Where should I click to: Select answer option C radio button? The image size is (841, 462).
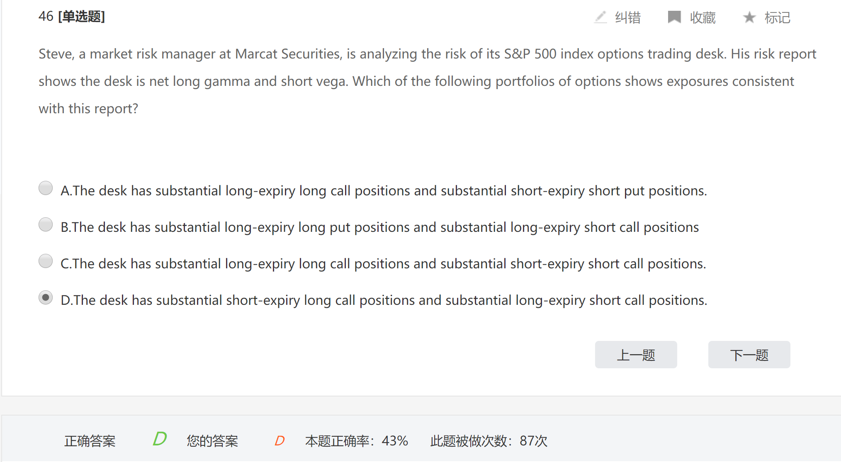point(46,261)
